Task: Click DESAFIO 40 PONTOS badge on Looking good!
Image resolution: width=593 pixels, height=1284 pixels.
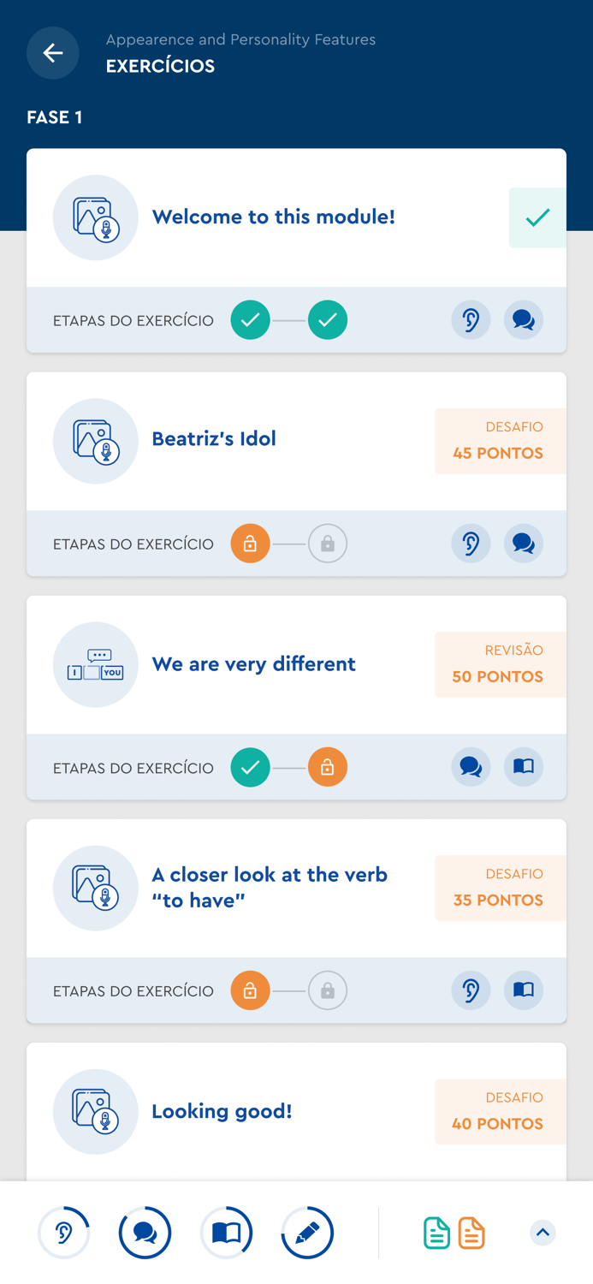Action: coord(497,1111)
